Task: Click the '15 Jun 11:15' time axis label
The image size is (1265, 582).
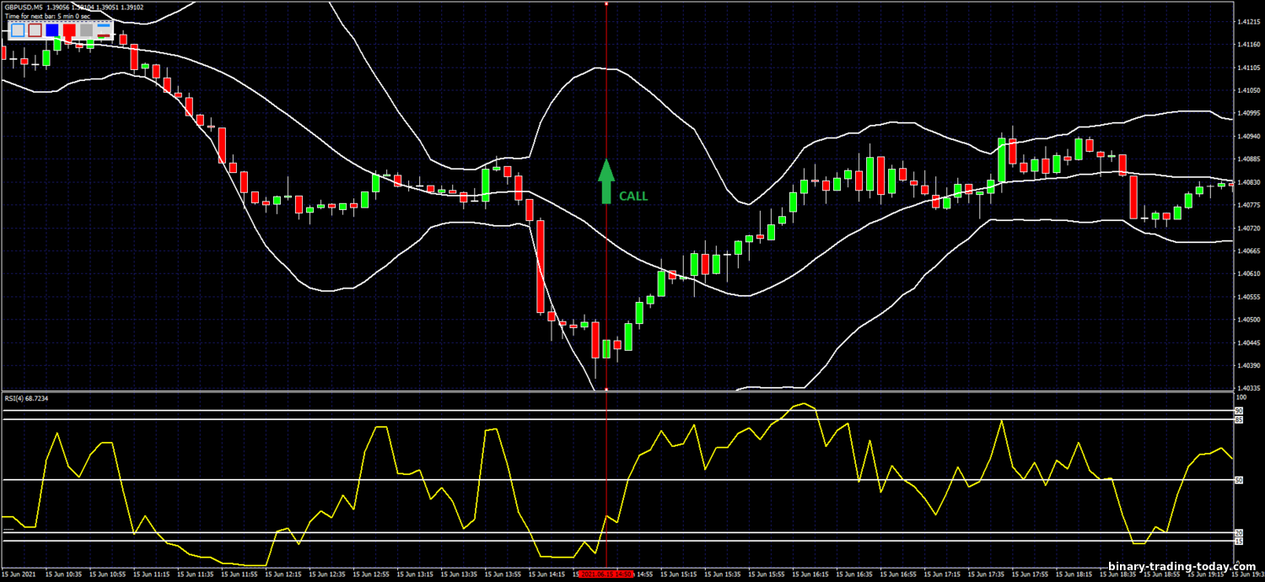Action: click(x=152, y=574)
